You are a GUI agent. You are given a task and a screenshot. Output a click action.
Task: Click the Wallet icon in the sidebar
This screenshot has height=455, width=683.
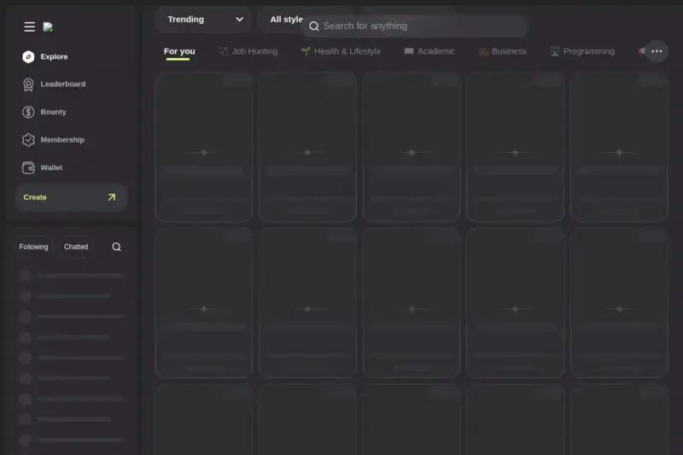point(28,167)
